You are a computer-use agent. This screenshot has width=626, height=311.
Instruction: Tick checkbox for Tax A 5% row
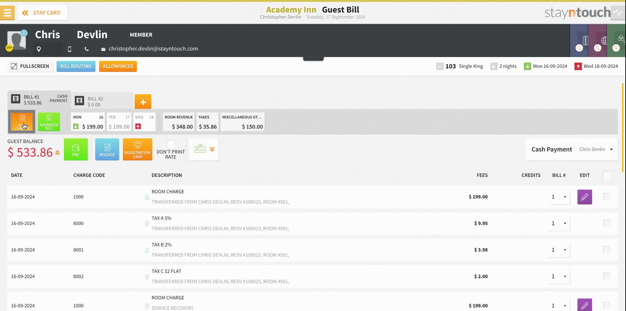(607, 223)
